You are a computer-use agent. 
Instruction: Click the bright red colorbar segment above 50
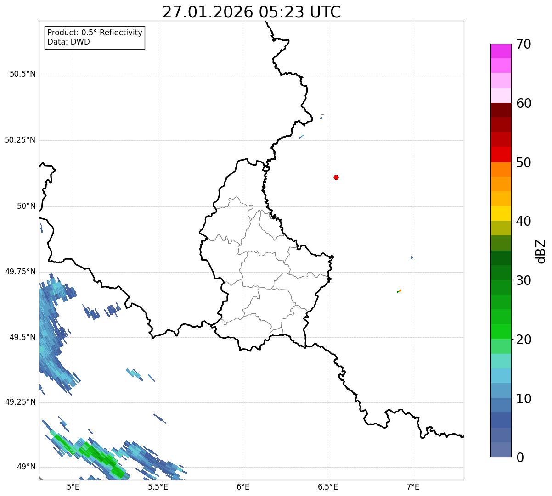pyautogui.click(x=501, y=154)
